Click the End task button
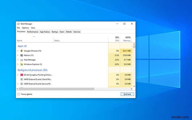 pos(127,94)
